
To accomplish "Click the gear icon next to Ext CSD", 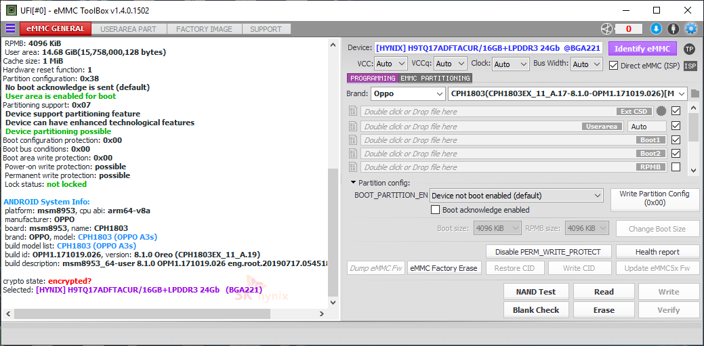I will tap(661, 111).
